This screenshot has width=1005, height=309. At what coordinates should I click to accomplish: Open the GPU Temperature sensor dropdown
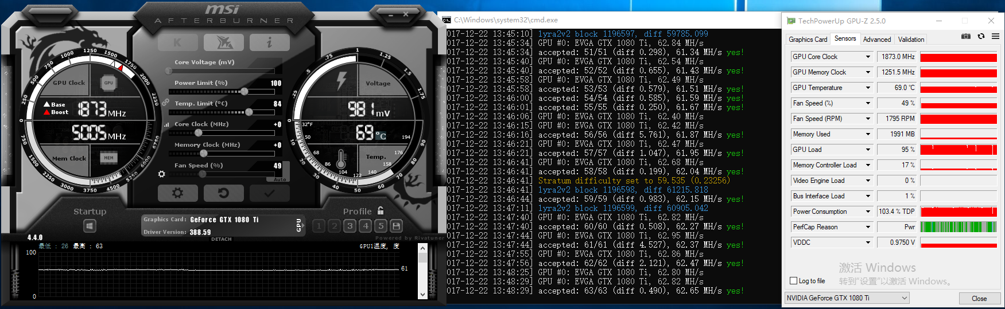(x=868, y=88)
